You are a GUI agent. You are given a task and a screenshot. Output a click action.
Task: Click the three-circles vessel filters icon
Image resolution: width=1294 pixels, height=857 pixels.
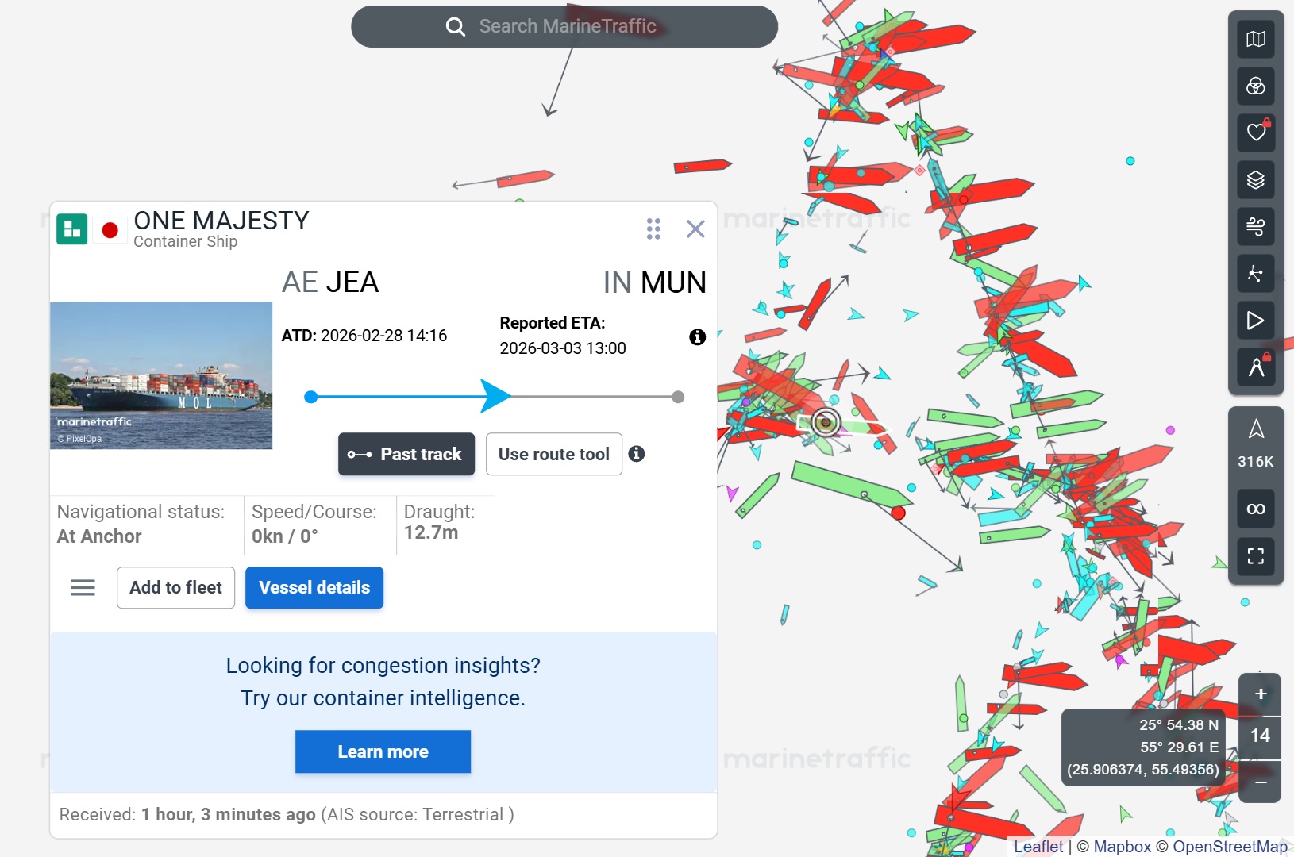point(1255,86)
